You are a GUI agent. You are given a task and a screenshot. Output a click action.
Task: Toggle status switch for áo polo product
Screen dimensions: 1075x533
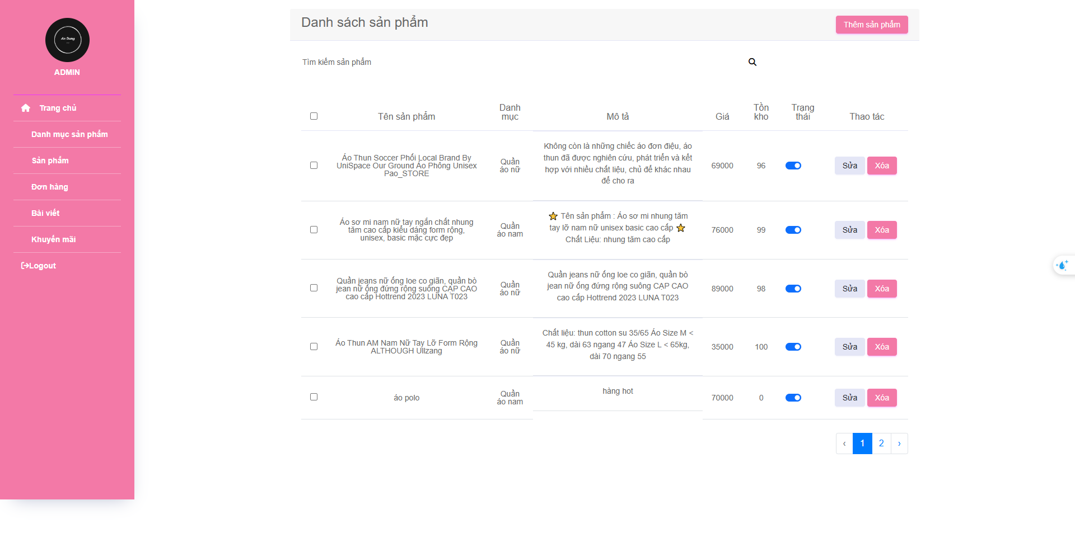coord(793,398)
